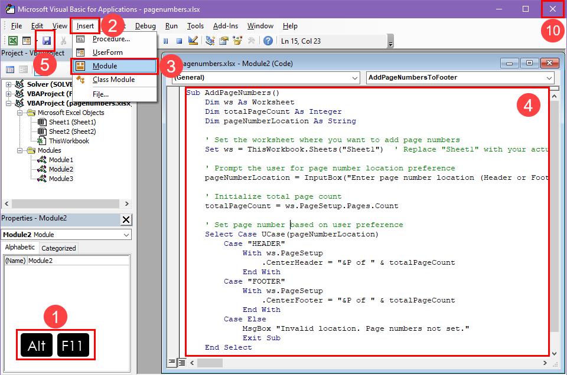
Task: Click the (Name) property value field
Action: 78,261
